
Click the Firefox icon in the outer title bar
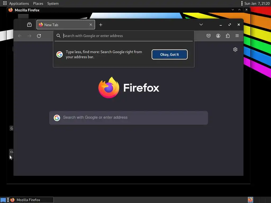tap(11, 10)
